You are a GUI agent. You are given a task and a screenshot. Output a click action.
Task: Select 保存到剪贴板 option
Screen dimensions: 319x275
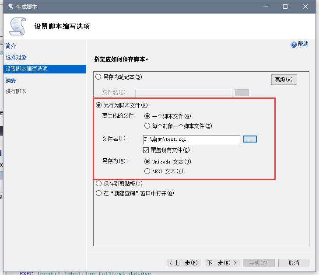click(98, 184)
